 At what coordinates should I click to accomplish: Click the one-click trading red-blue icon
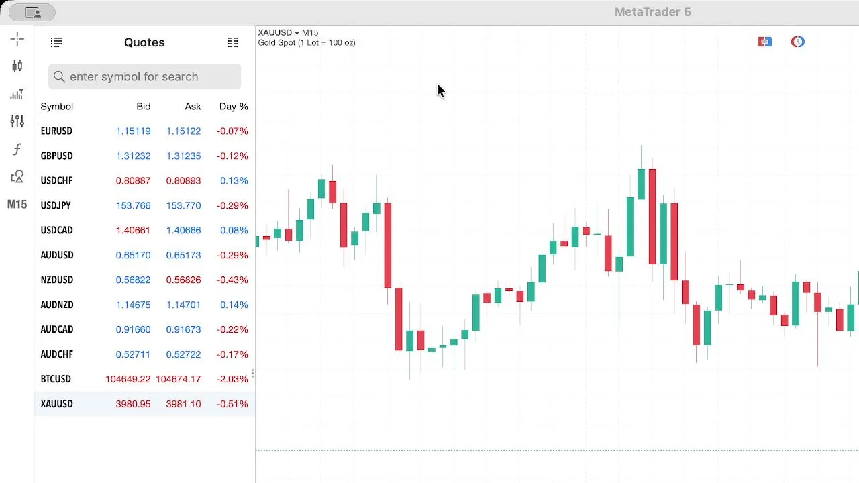[x=764, y=42]
